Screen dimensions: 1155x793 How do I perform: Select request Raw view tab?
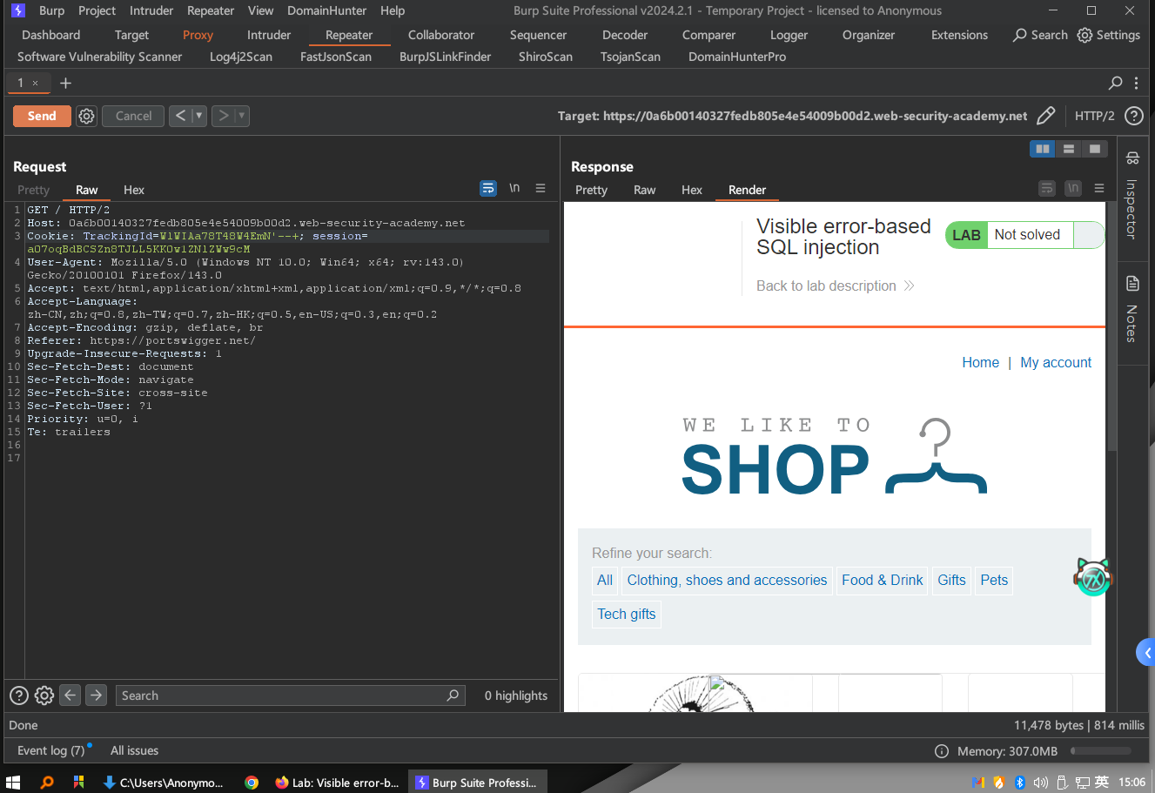(86, 190)
